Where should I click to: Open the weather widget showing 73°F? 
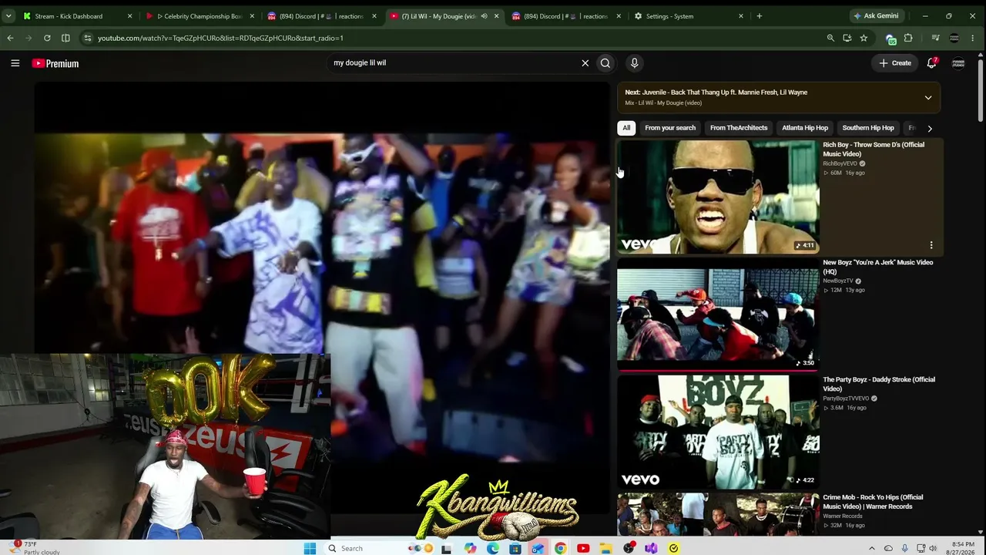pyautogui.click(x=32, y=548)
